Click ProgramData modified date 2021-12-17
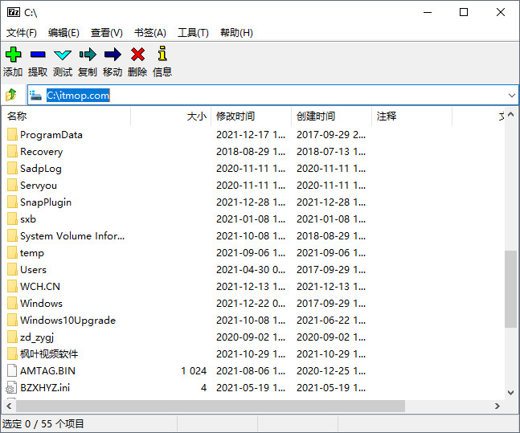The image size is (520, 433). [x=251, y=135]
